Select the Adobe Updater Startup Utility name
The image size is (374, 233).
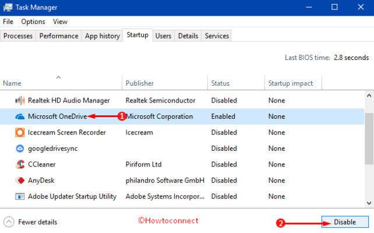(72, 196)
